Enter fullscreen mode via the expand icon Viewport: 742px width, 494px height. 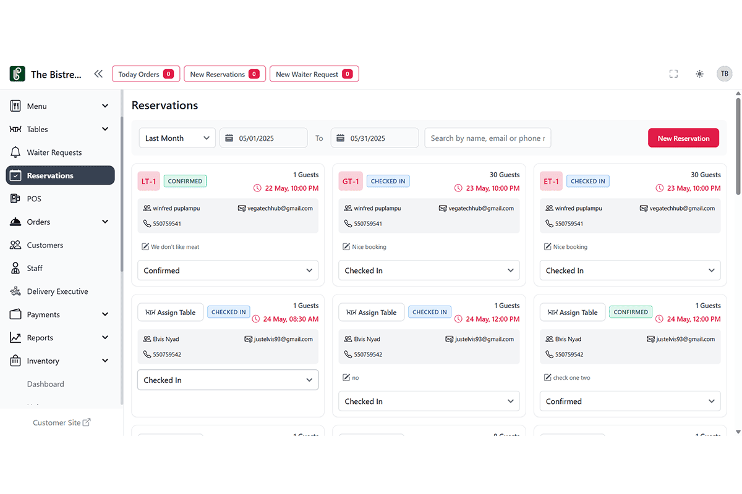673,74
